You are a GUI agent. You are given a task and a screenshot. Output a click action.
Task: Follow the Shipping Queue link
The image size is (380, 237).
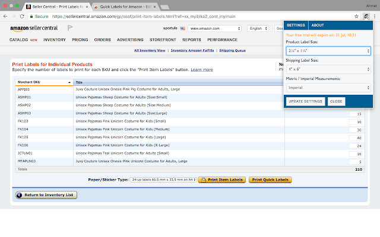(x=232, y=50)
